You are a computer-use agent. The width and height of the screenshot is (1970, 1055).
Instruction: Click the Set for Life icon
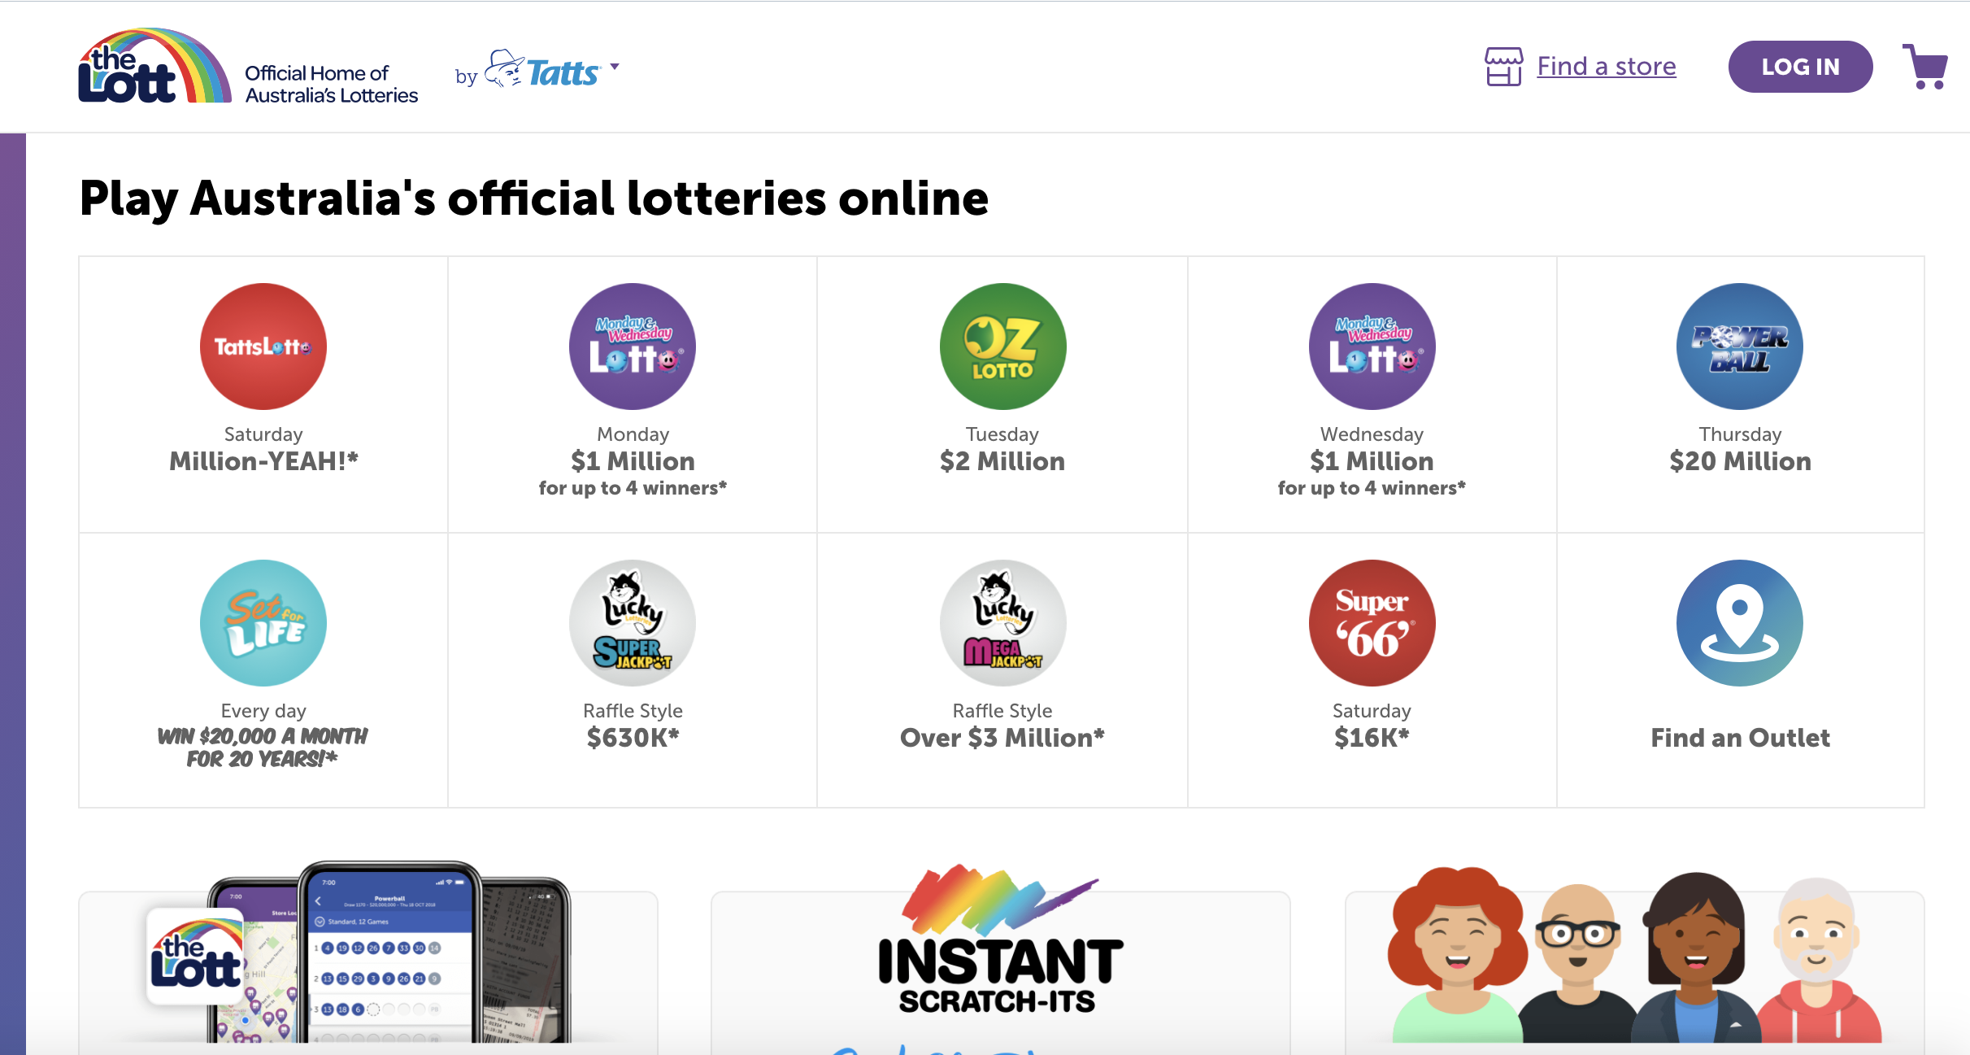[x=263, y=623]
